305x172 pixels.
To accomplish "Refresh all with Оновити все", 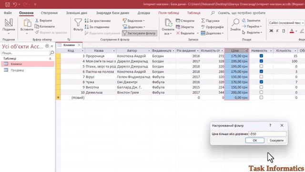I will tap(168, 27).
